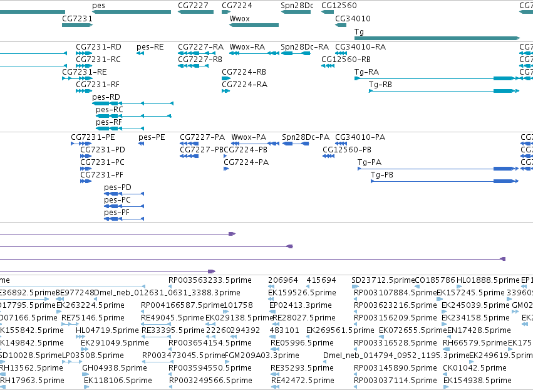Open the CG7224-PA protein
This screenshot has width=533, height=390.
(x=246, y=162)
